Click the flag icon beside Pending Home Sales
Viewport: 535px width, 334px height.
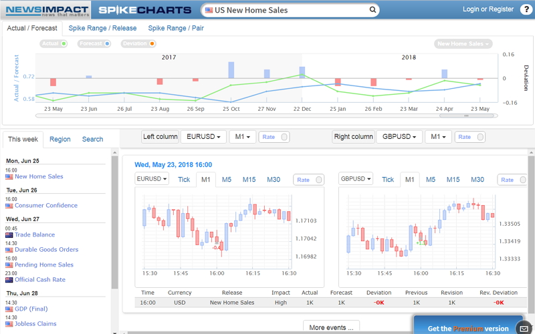[9, 265]
